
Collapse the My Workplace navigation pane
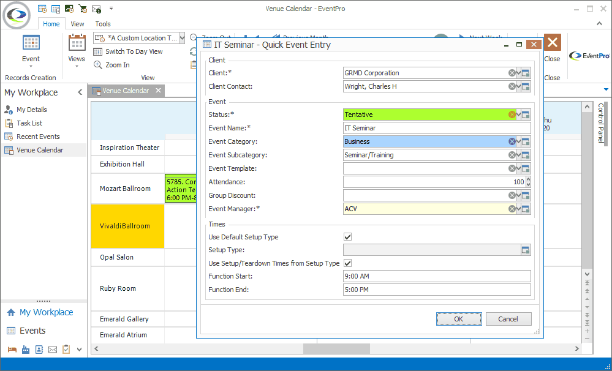coord(80,92)
